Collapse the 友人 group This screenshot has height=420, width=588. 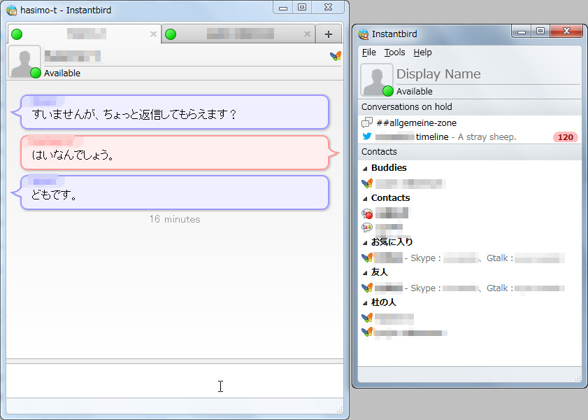[x=366, y=272]
